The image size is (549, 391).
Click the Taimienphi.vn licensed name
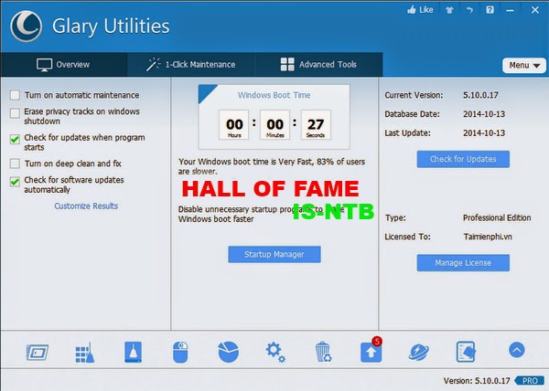point(488,237)
